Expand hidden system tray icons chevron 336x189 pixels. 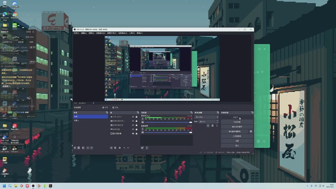coord(307,186)
